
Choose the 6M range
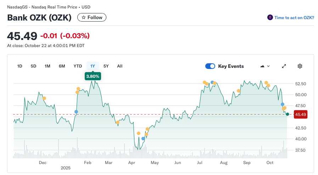(x=62, y=66)
